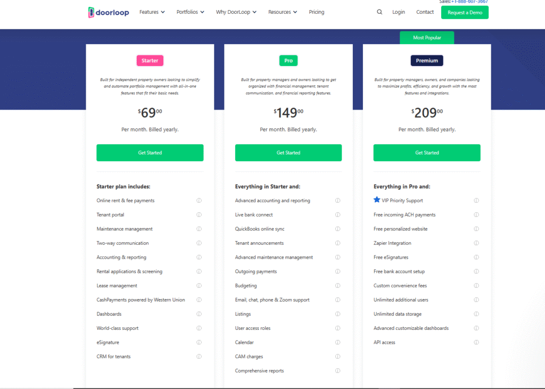
Task: Click the search magnifier icon in header
Action: coord(379,12)
